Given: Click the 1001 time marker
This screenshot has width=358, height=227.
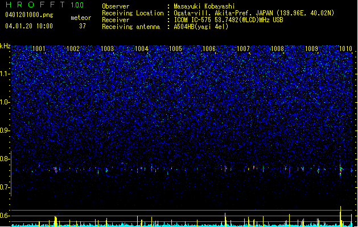Looking at the screenshot, I should (39, 49).
